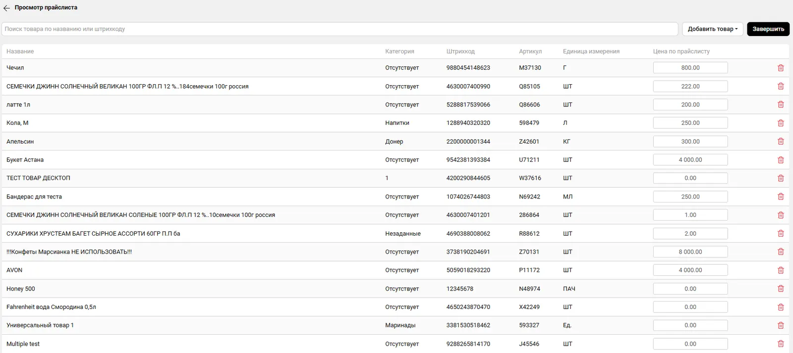Remove латте 1л using its trash icon
The image size is (793, 353).
[781, 104]
